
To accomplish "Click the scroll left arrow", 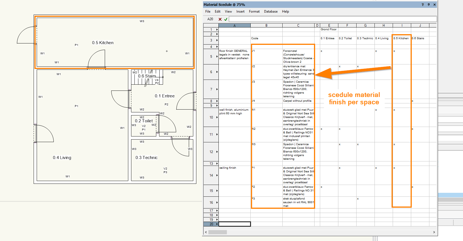I will (x=206, y=232).
